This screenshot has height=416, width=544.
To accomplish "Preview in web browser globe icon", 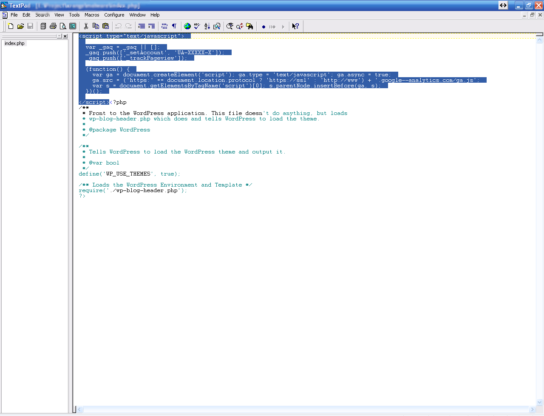I will click(187, 26).
